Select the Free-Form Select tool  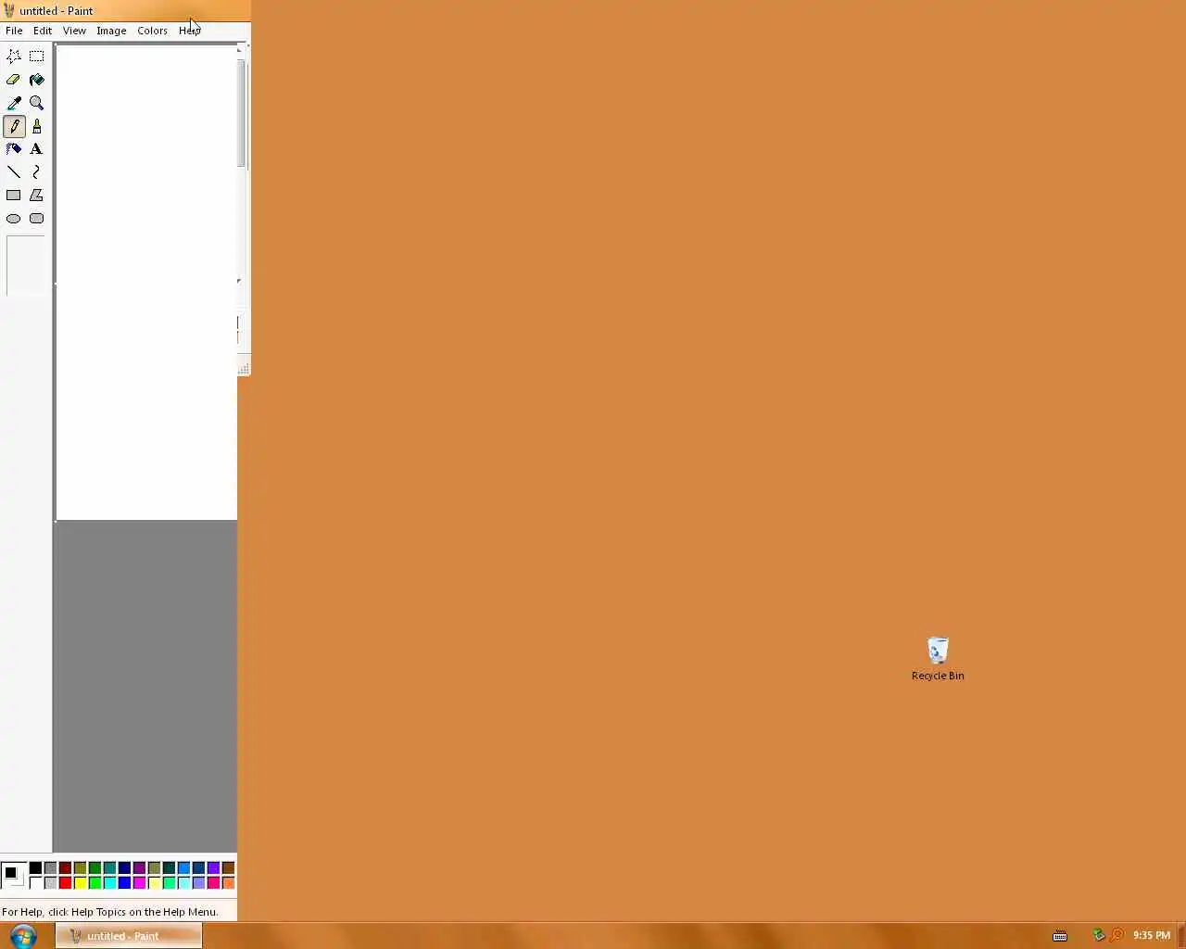point(14,57)
